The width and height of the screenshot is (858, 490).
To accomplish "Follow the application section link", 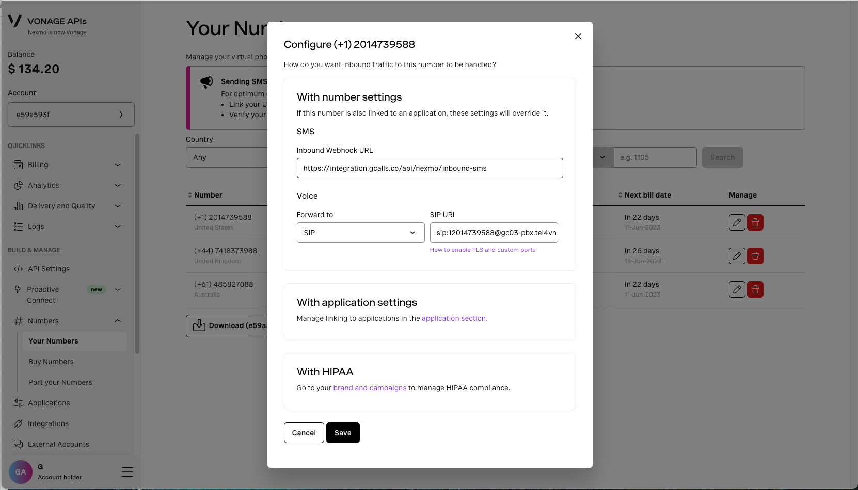I will [454, 318].
